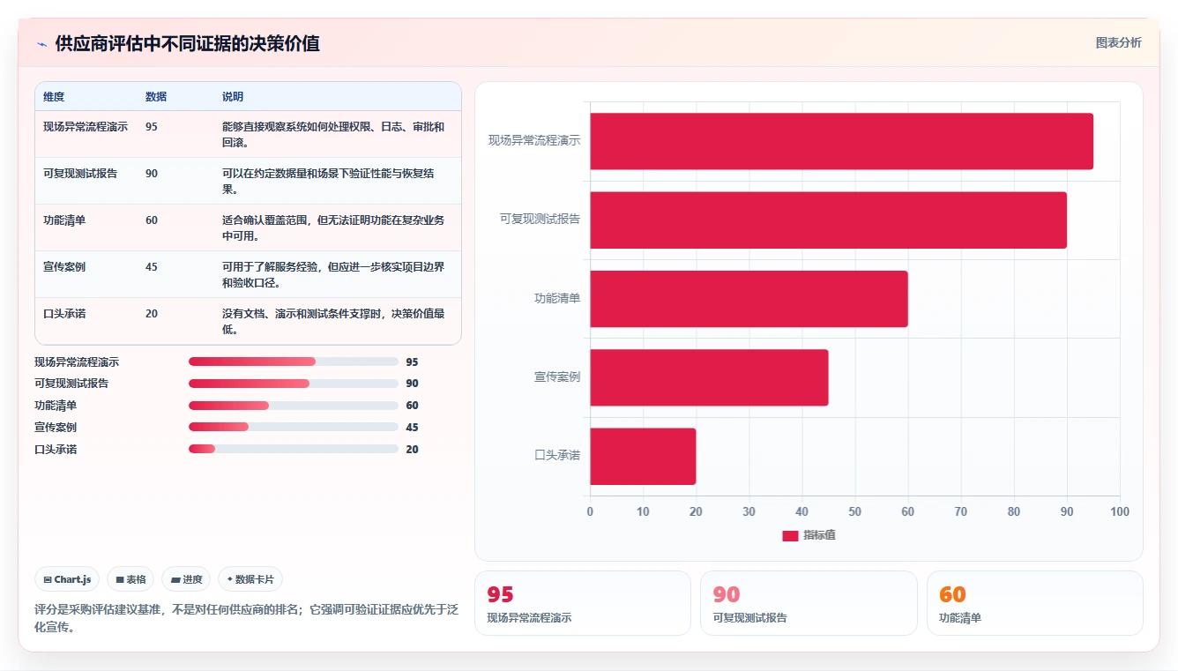Click description starting 能够直接观察系统
Screen dimensions: 1178x671
pyautogui.click(x=333, y=134)
